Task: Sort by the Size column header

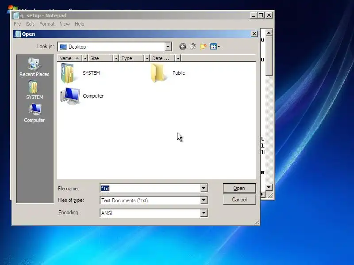Action: coord(101,58)
